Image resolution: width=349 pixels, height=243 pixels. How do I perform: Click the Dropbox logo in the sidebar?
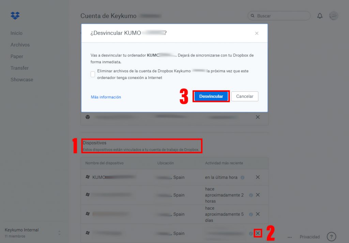tap(15, 16)
